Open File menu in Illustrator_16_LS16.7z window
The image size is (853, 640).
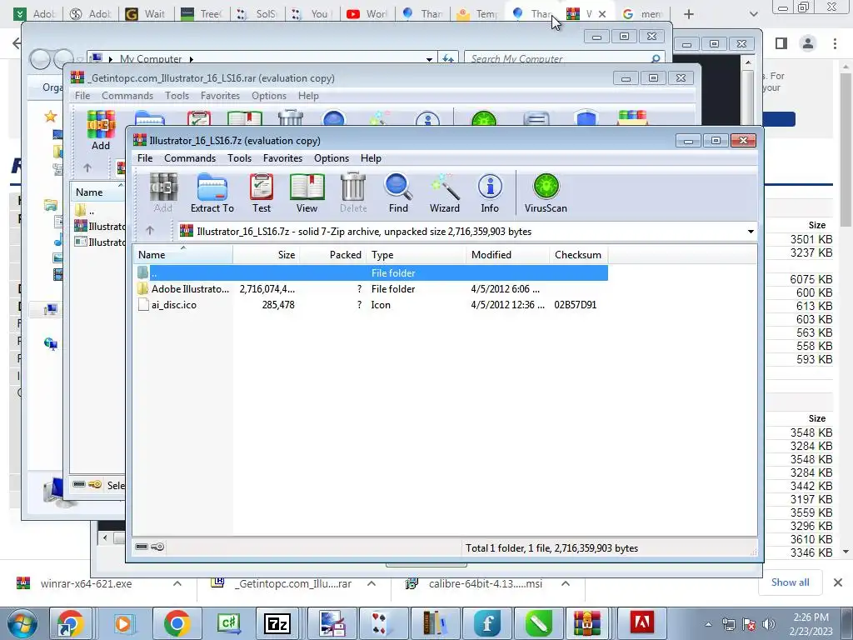pos(145,157)
